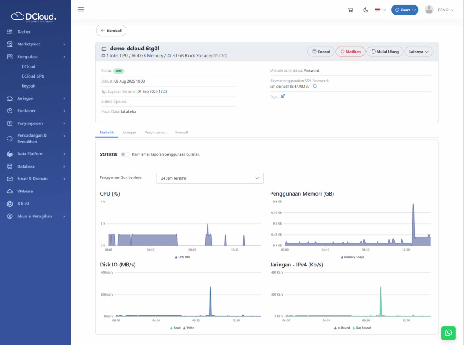Viewport: 464px width, 345px height.
Task: Open WhatsApp chat support icon
Action: click(448, 333)
